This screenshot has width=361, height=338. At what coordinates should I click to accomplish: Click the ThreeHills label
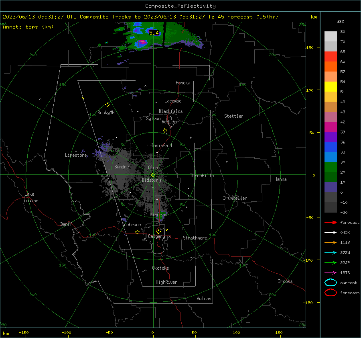pos(202,176)
